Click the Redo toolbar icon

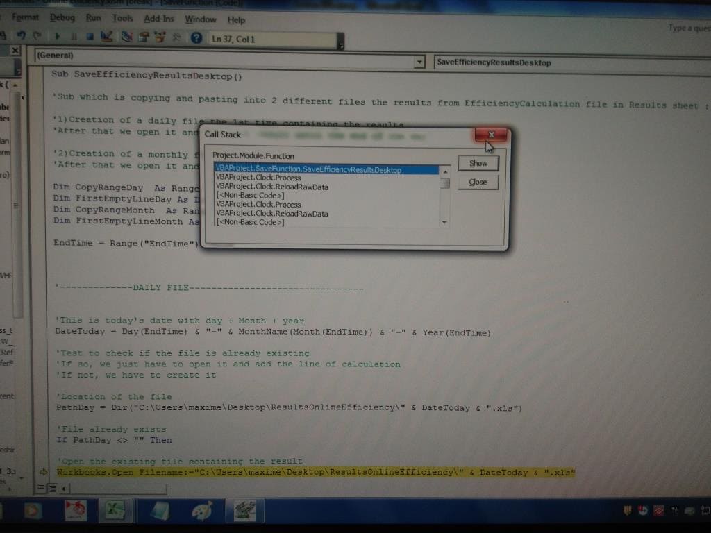pos(37,35)
